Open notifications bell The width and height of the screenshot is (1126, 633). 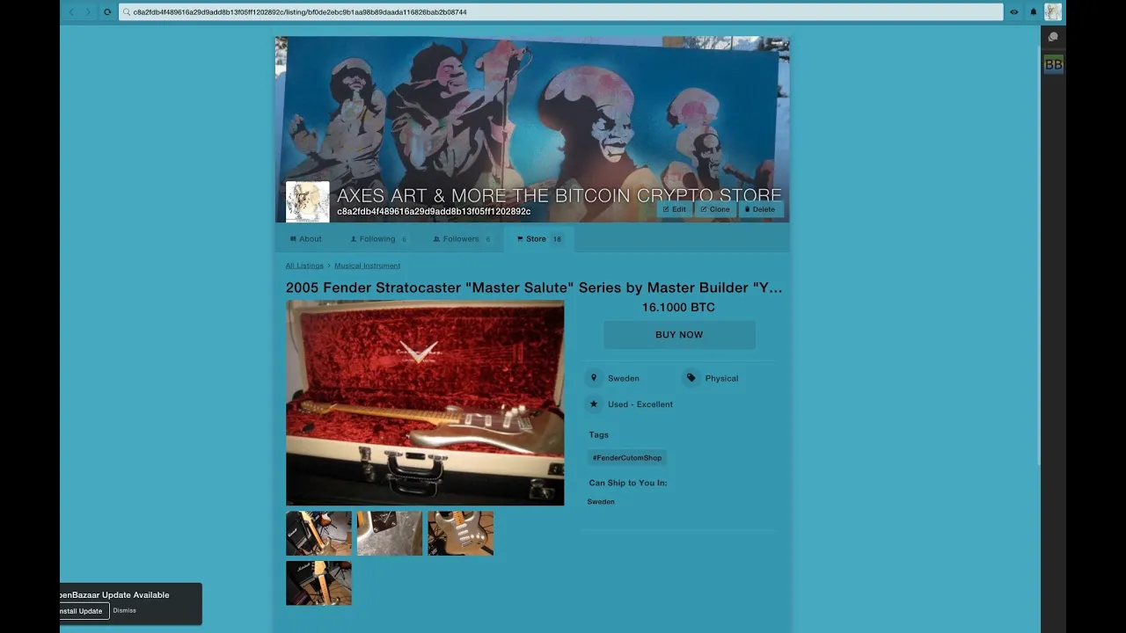pyautogui.click(x=1034, y=12)
